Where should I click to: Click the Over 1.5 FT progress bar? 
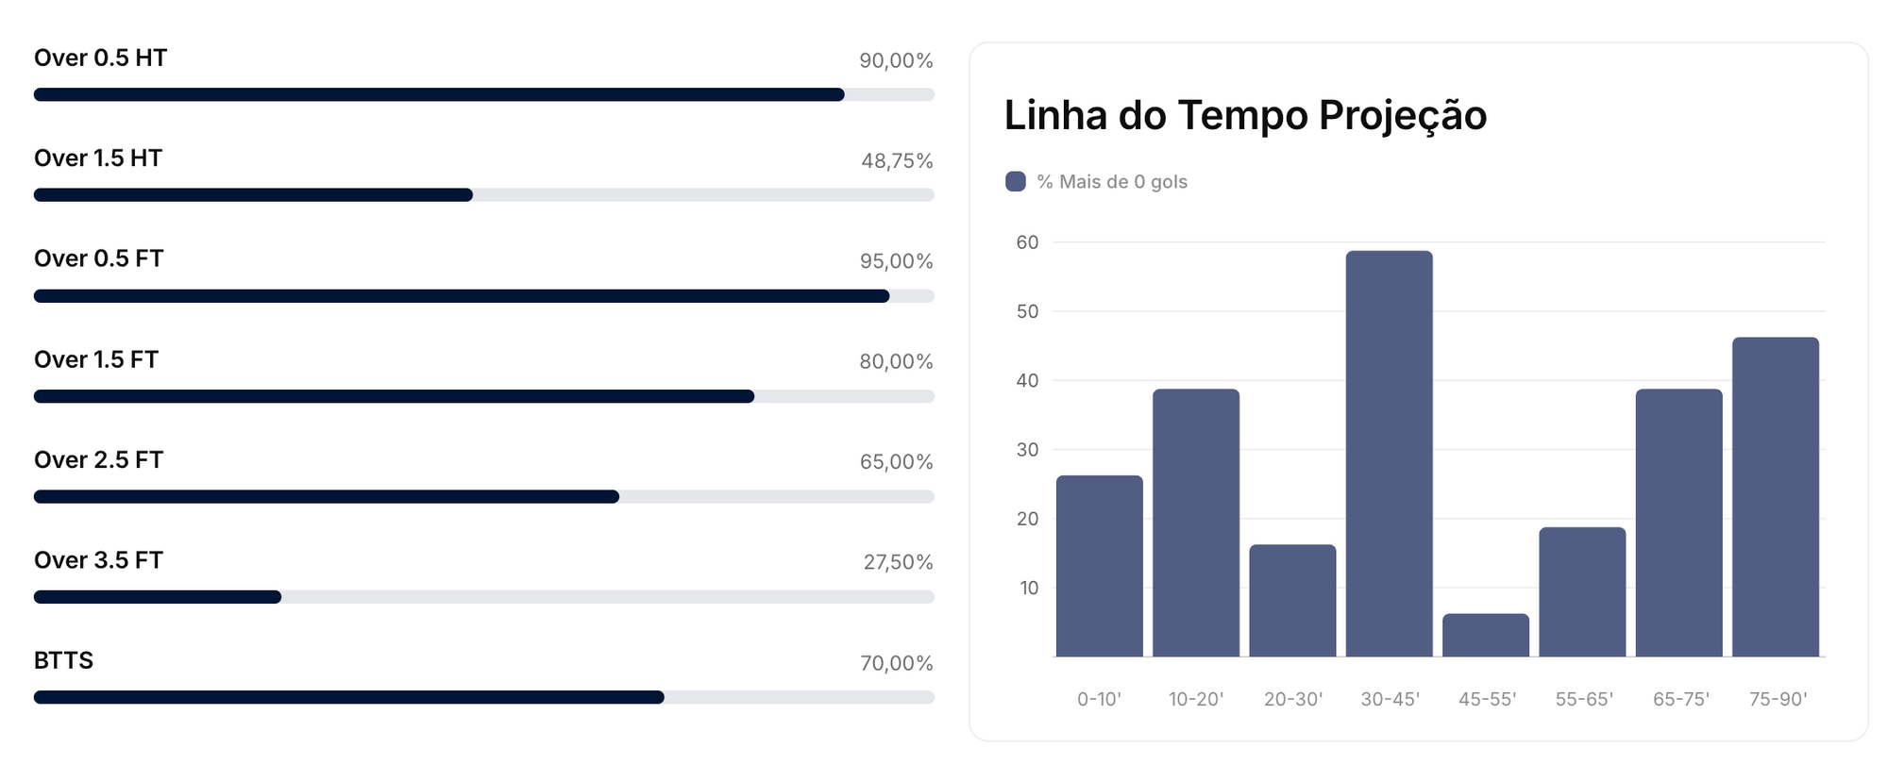[x=484, y=396]
